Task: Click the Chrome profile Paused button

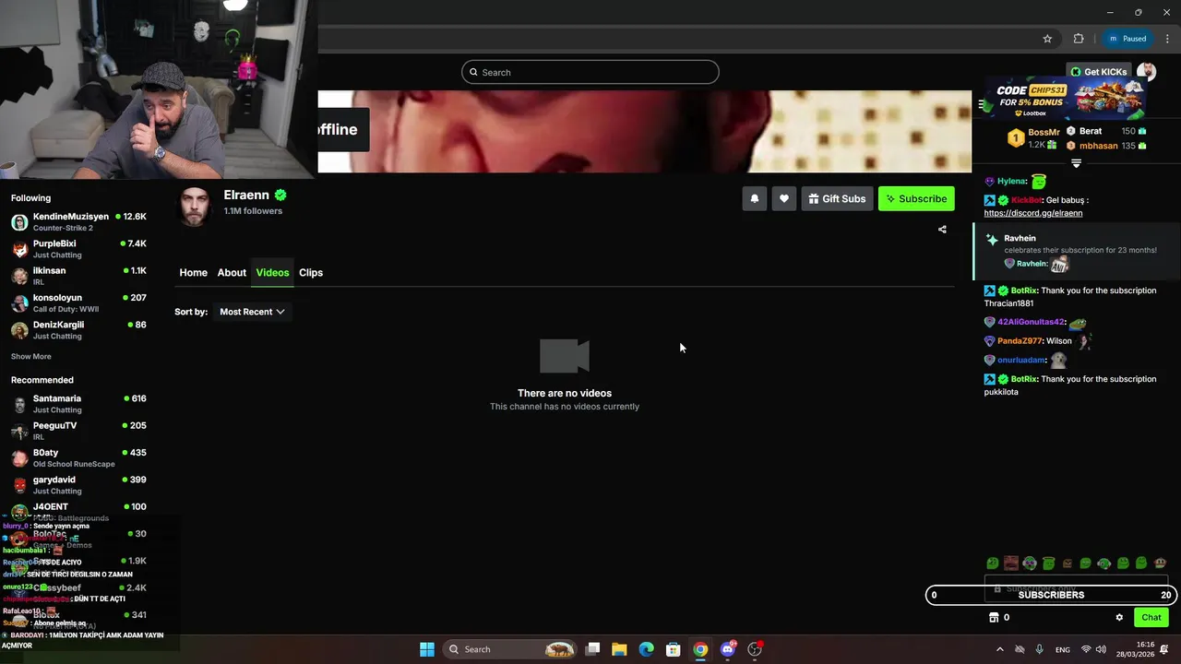Action: (x=1127, y=39)
